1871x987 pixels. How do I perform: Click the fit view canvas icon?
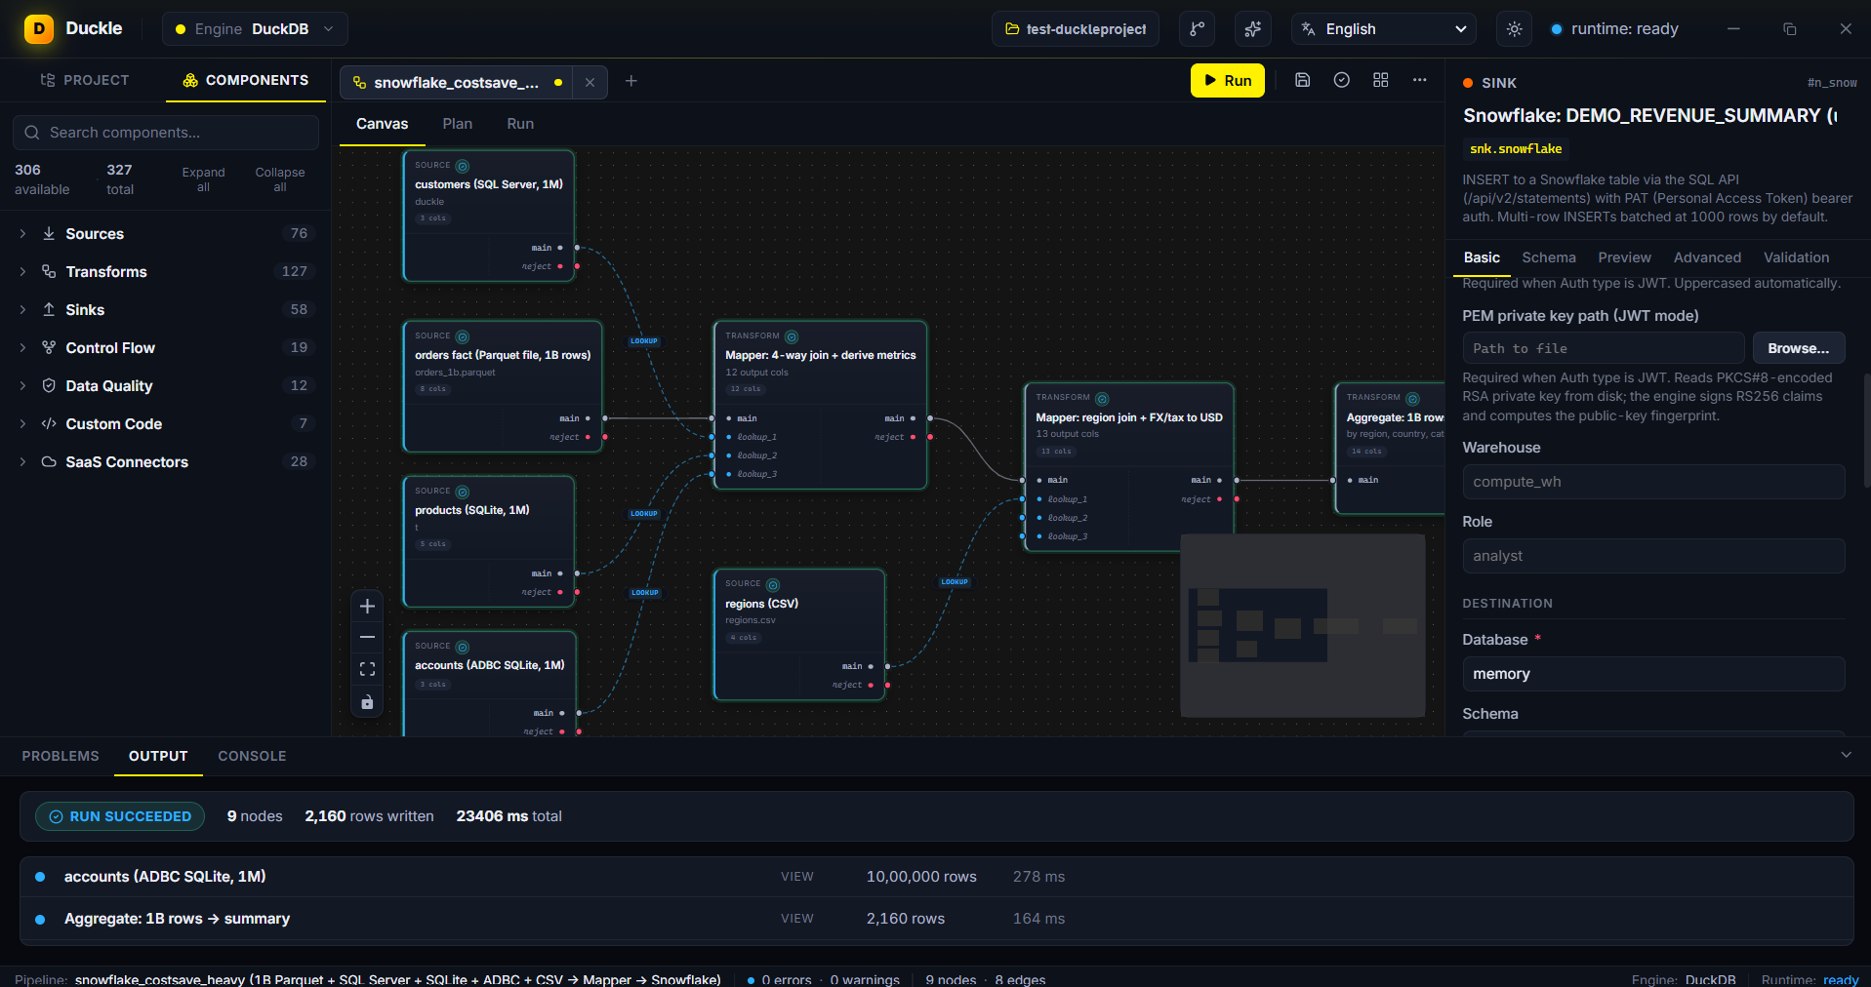coord(367,669)
